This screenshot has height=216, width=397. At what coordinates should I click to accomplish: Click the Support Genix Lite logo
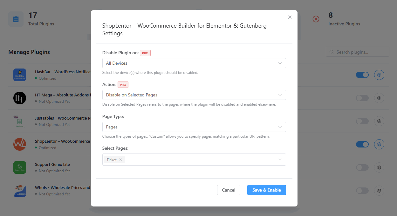click(x=20, y=167)
